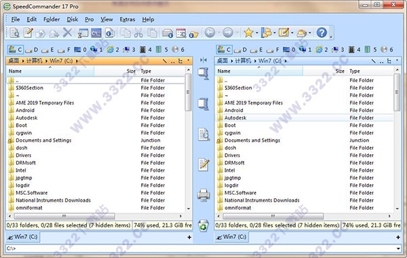
Task: Click the center strip printer icon
Action: tap(203, 195)
